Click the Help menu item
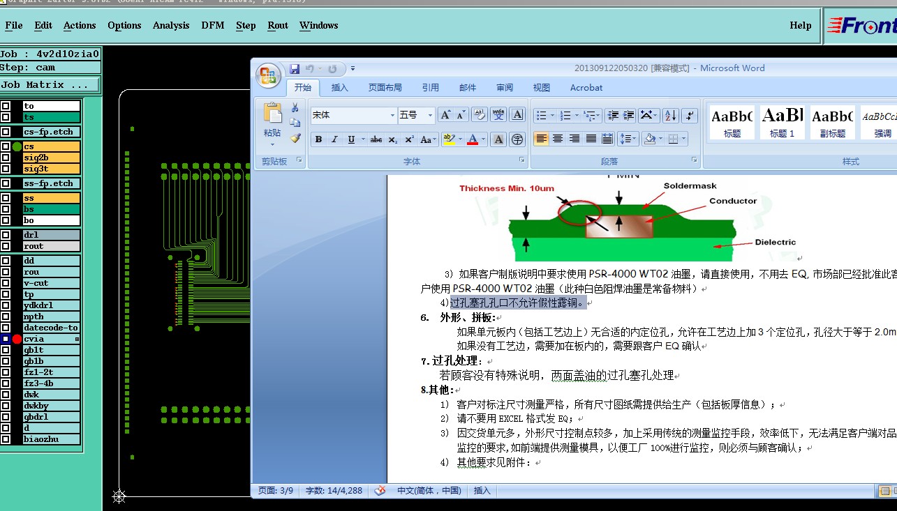Viewport: 897px width, 511px height. (801, 25)
